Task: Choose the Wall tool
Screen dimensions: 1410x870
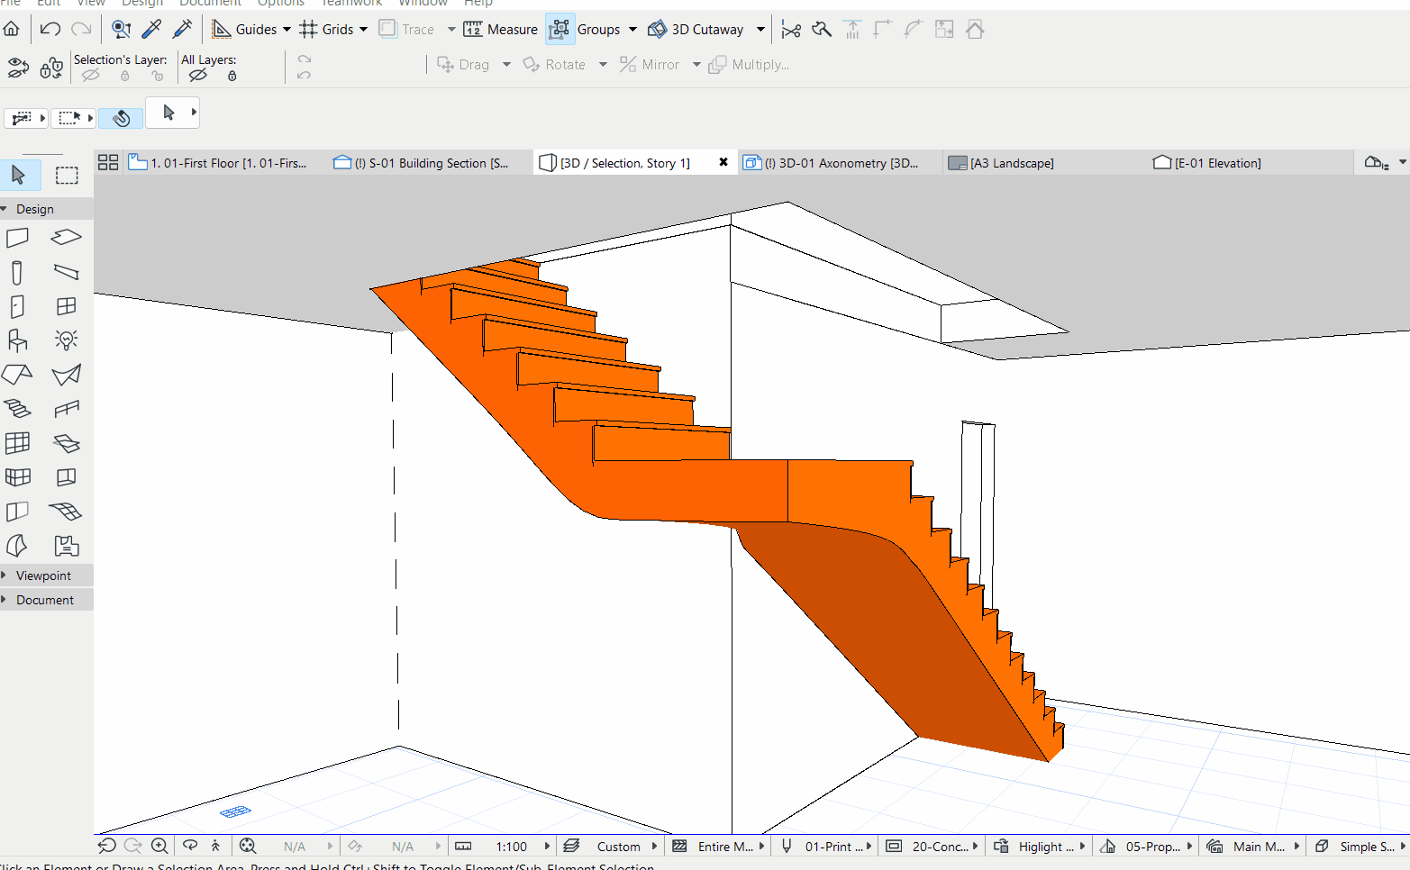Action: click(17, 238)
